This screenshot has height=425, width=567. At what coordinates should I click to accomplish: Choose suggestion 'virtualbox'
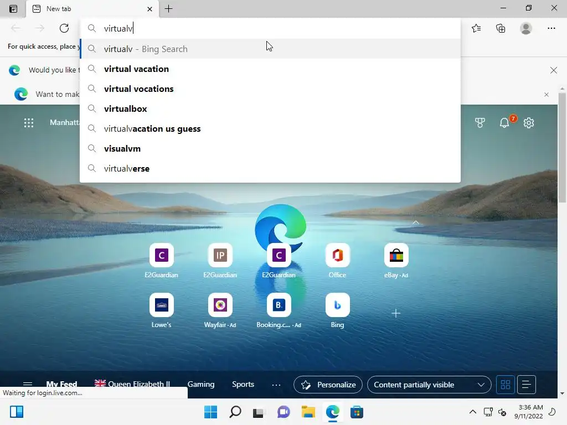[270, 109]
